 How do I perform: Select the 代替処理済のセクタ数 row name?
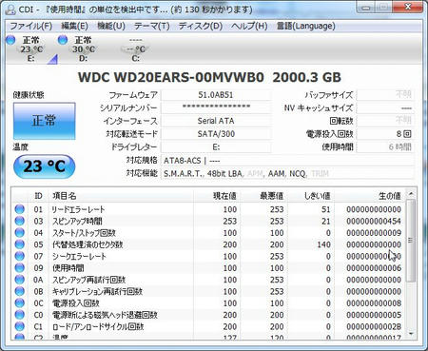click(88, 244)
